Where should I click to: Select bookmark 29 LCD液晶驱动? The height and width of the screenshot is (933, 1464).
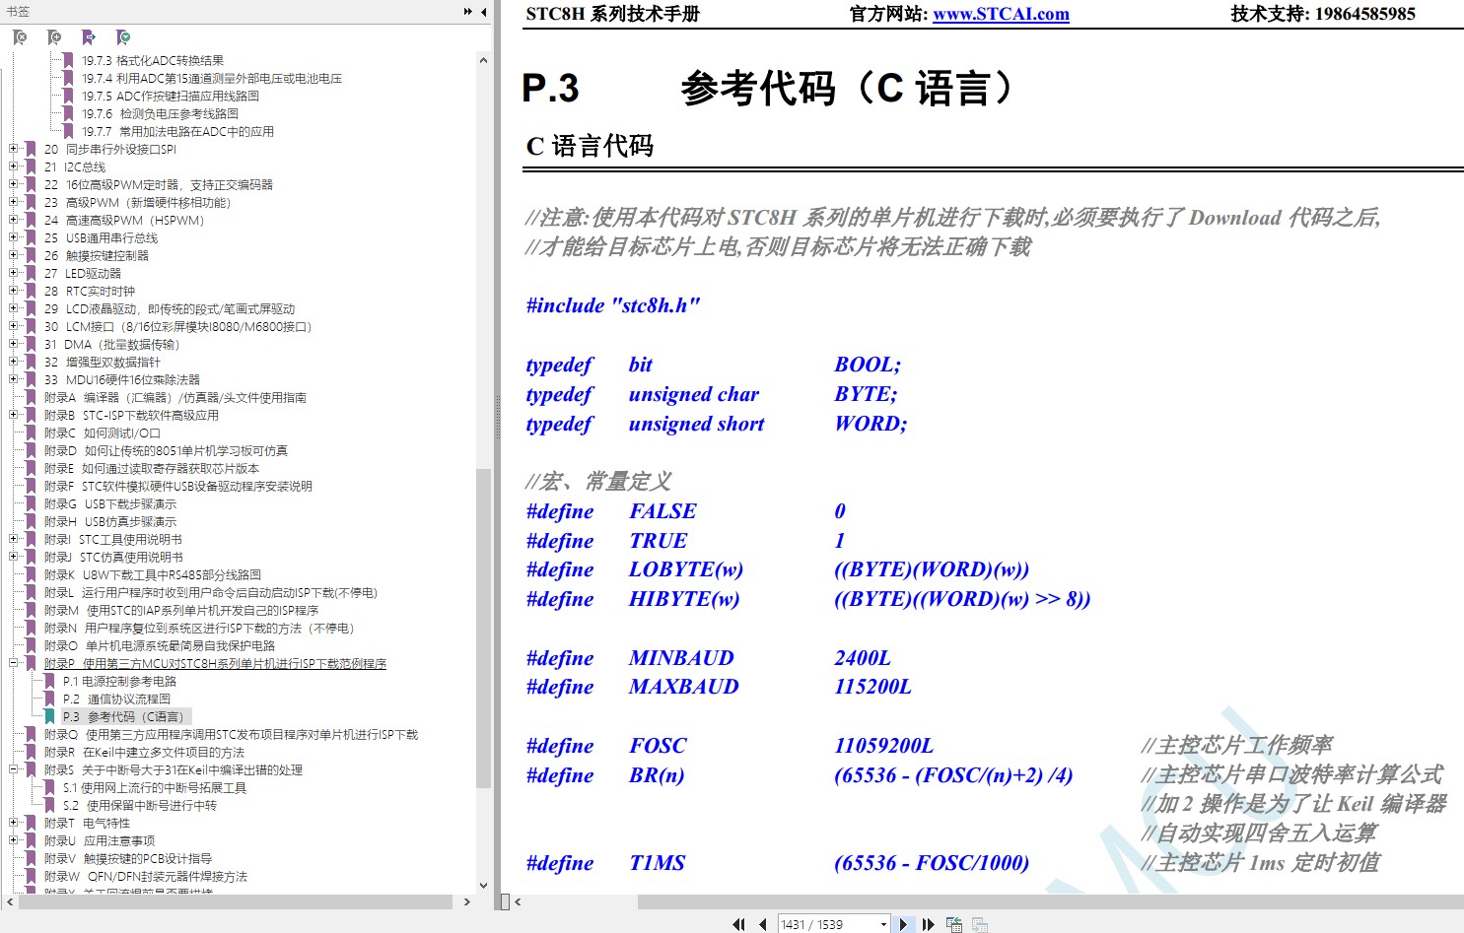click(170, 308)
